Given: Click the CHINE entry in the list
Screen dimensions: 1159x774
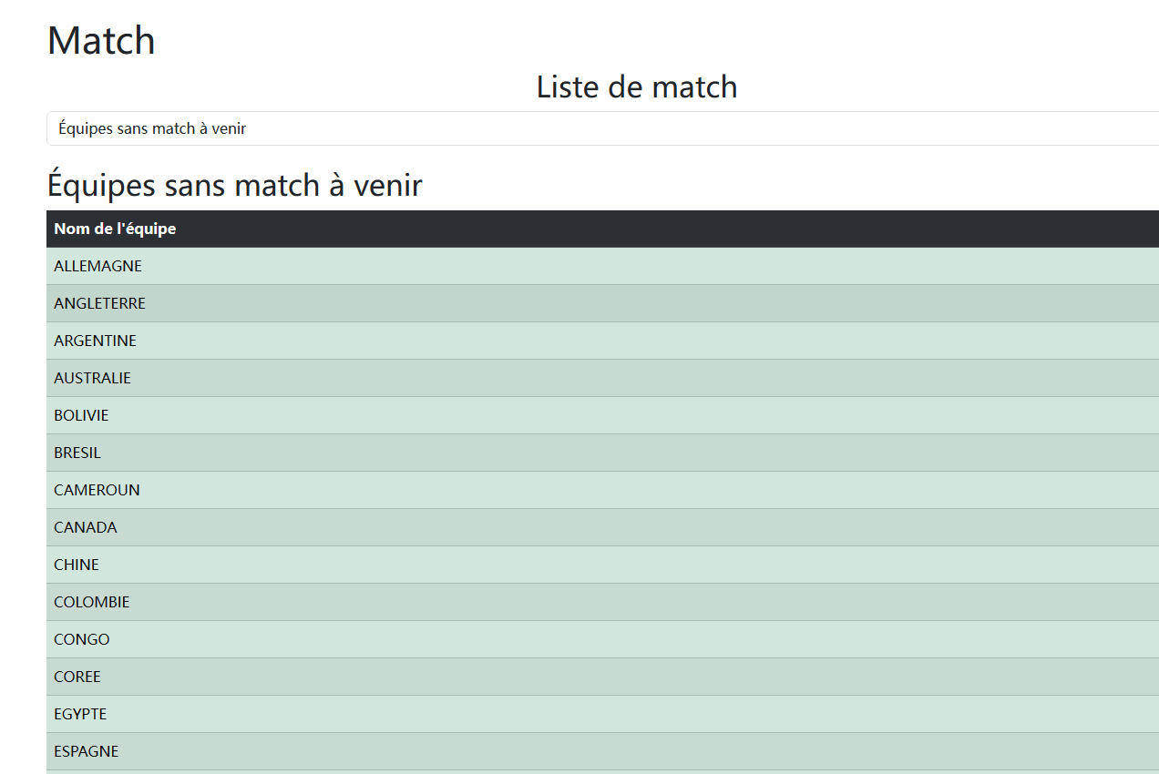Looking at the screenshot, I should click(77, 565).
